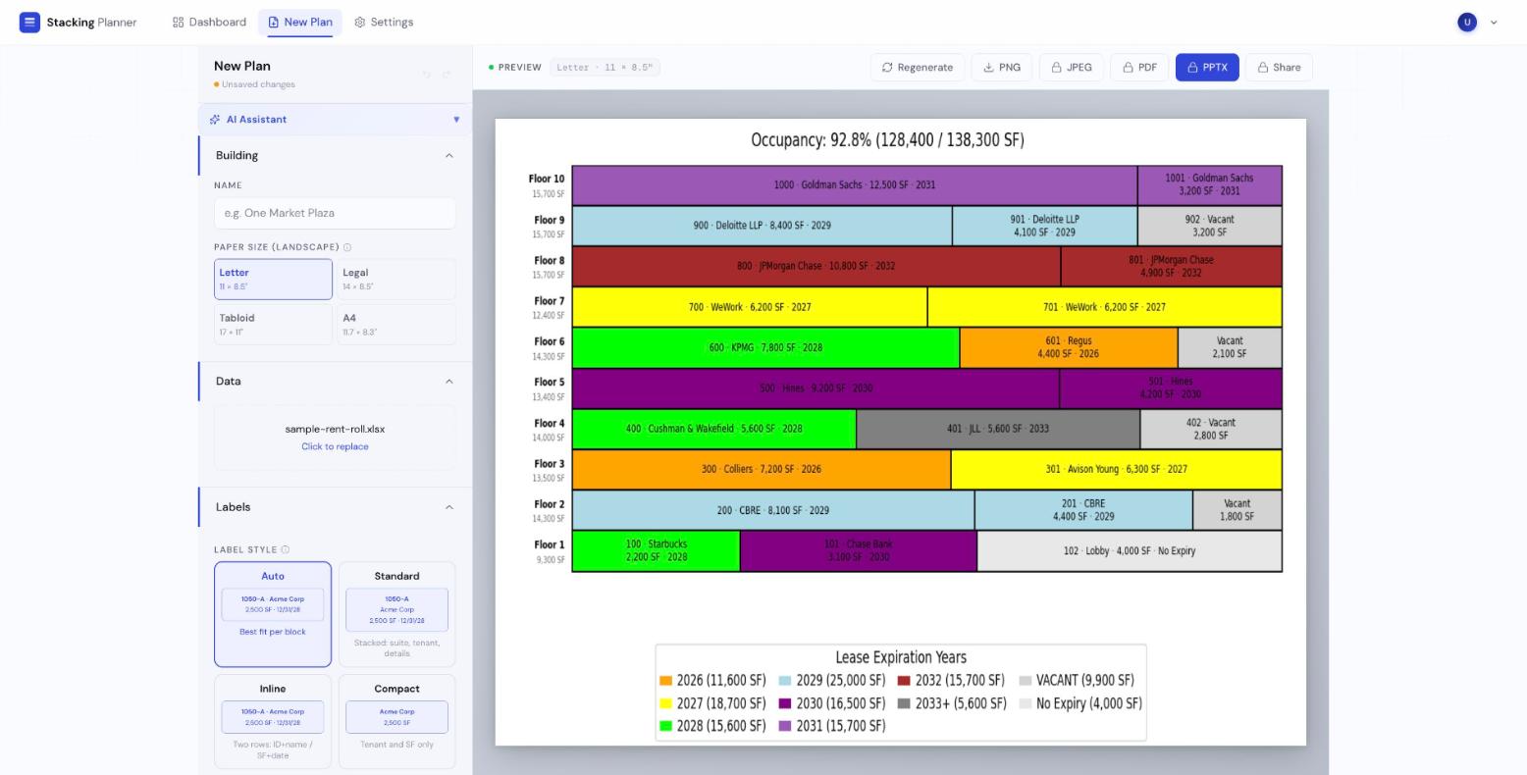The height and width of the screenshot is (775, 1527).
Task: Select the A4 paper size option
Action: pyautogui.click(x=396, y=325)
